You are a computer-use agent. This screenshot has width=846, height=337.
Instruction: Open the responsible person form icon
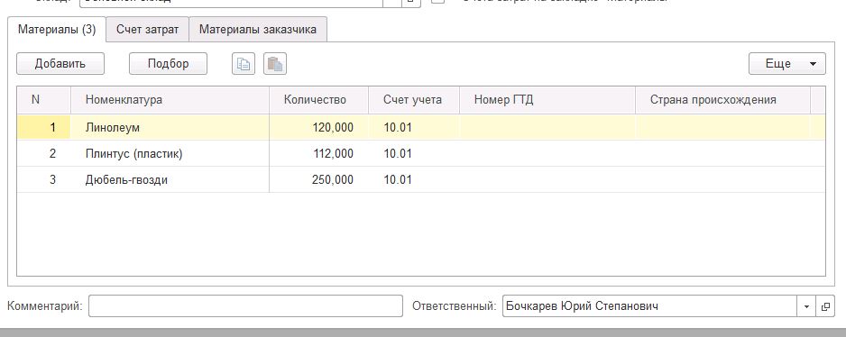click(825, 306)
